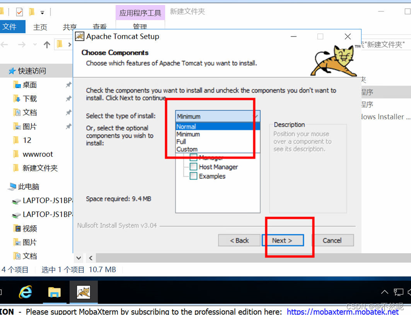Cancel the Tomcat setup
Image resolution: width=411 pixels, height=315 pixels.
[x=332, y=240]
